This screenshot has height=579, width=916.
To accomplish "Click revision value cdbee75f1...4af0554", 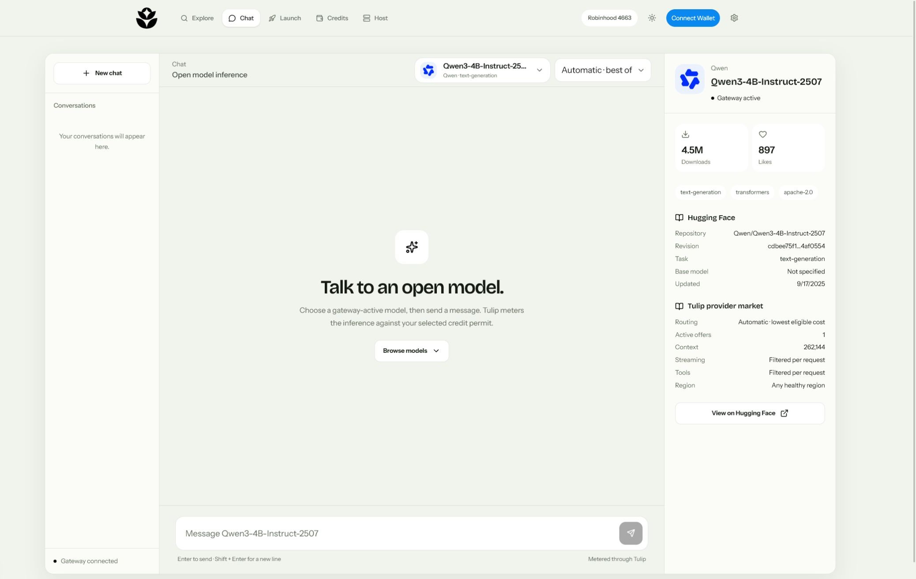I will (796, 246).
